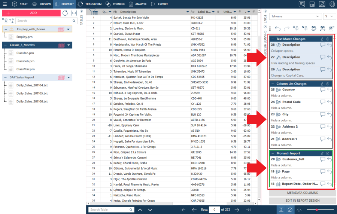
Task: Collapse the Tables panel with the arrow toggle
Action: [82, 12]
